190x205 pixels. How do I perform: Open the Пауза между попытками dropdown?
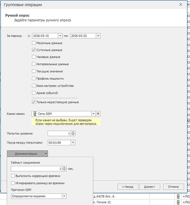click(x=73, y=143)
